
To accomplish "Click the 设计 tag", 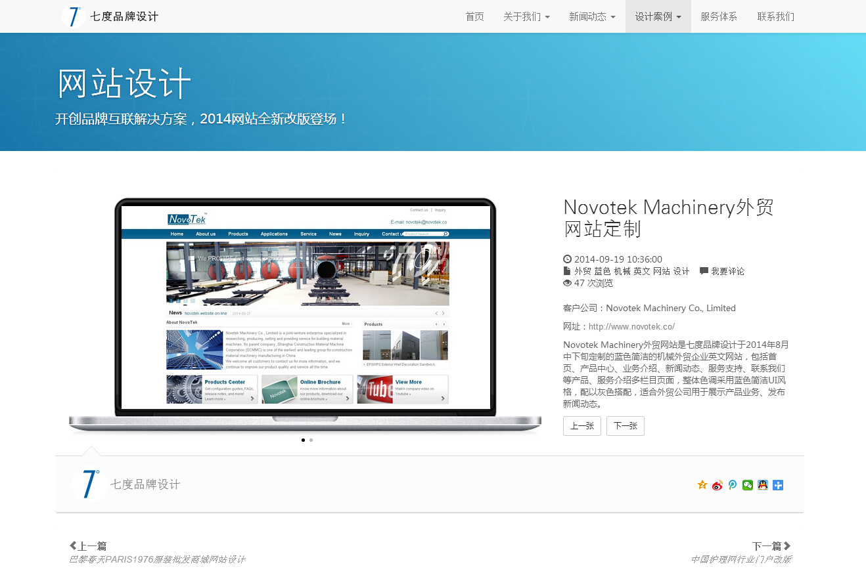I will [x=681, y=271].
